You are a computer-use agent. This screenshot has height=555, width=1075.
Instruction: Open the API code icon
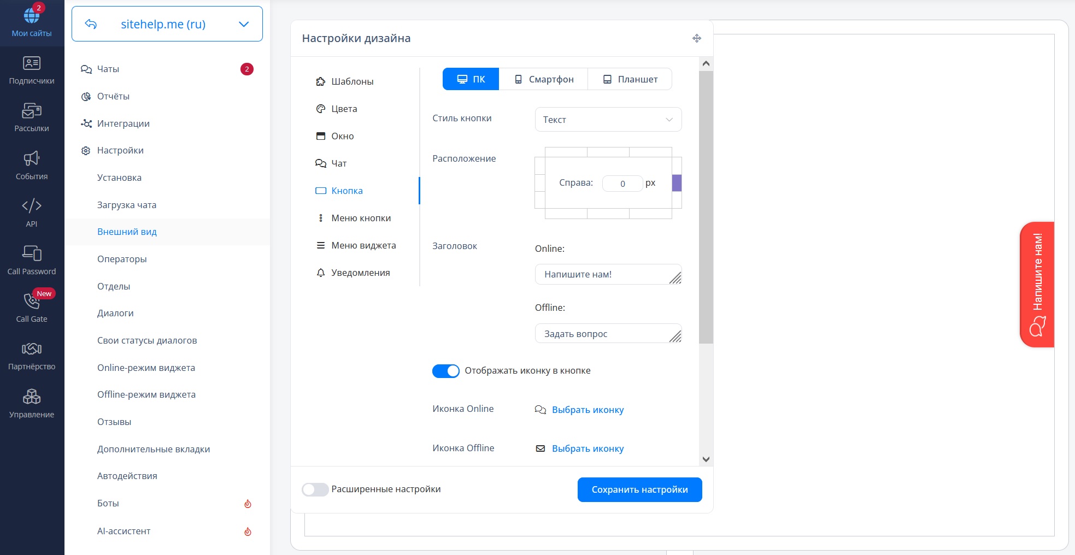click(32, 206)
